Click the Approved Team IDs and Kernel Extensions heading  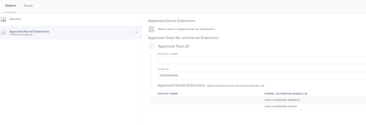pyautogui.click(x=183, y=38)
